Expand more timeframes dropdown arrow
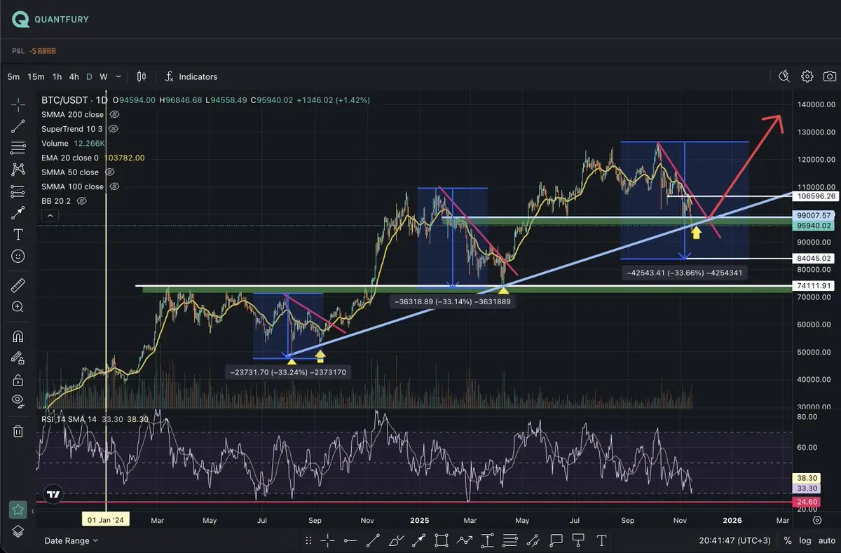The width and height of the screenshot is (841, 553). (118, 76)
